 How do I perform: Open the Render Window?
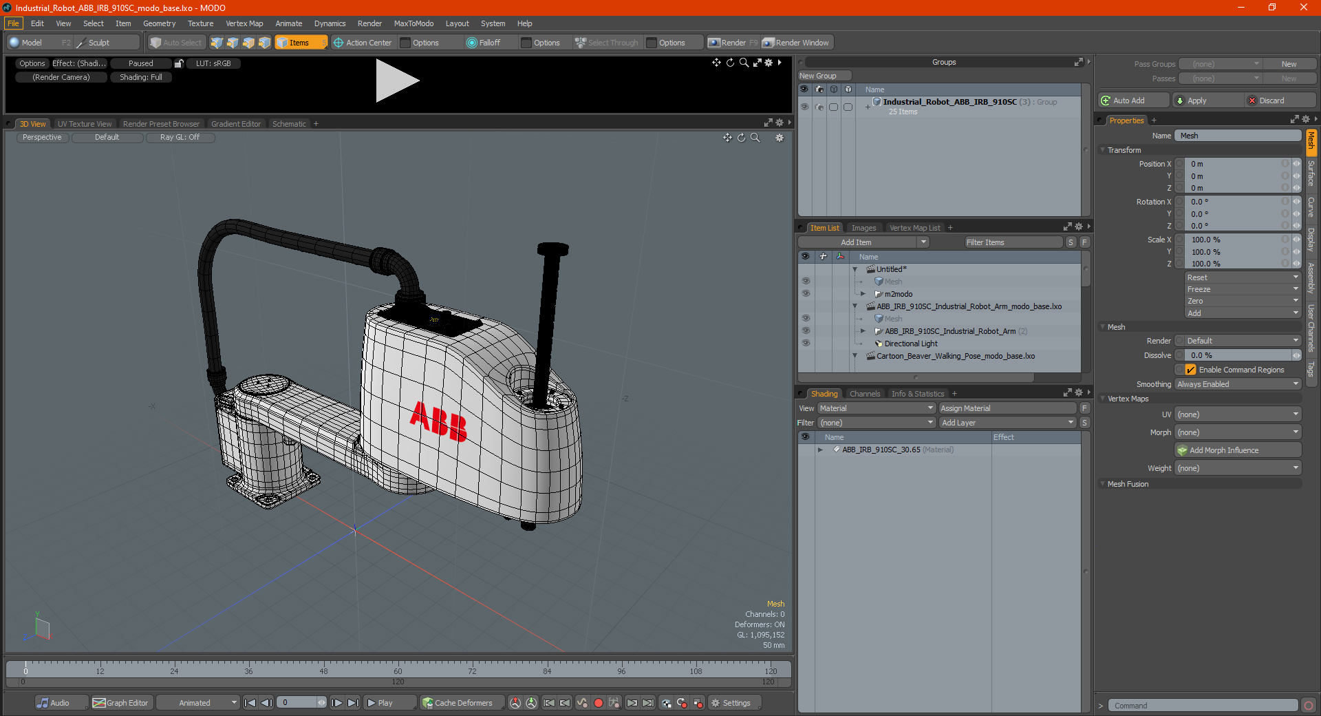(796, 43)
